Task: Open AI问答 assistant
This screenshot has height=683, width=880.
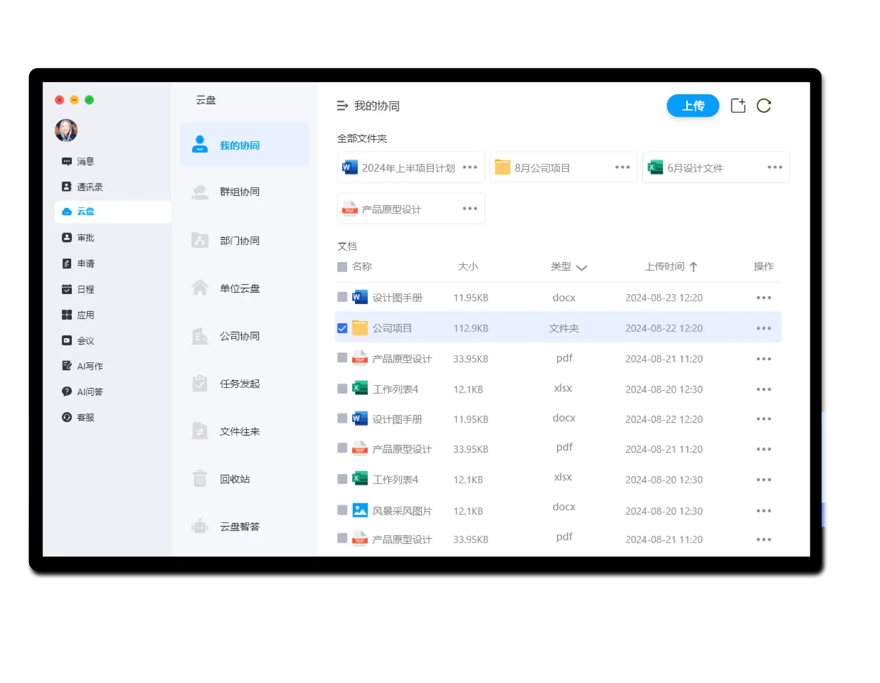Action: coord(82,391)
